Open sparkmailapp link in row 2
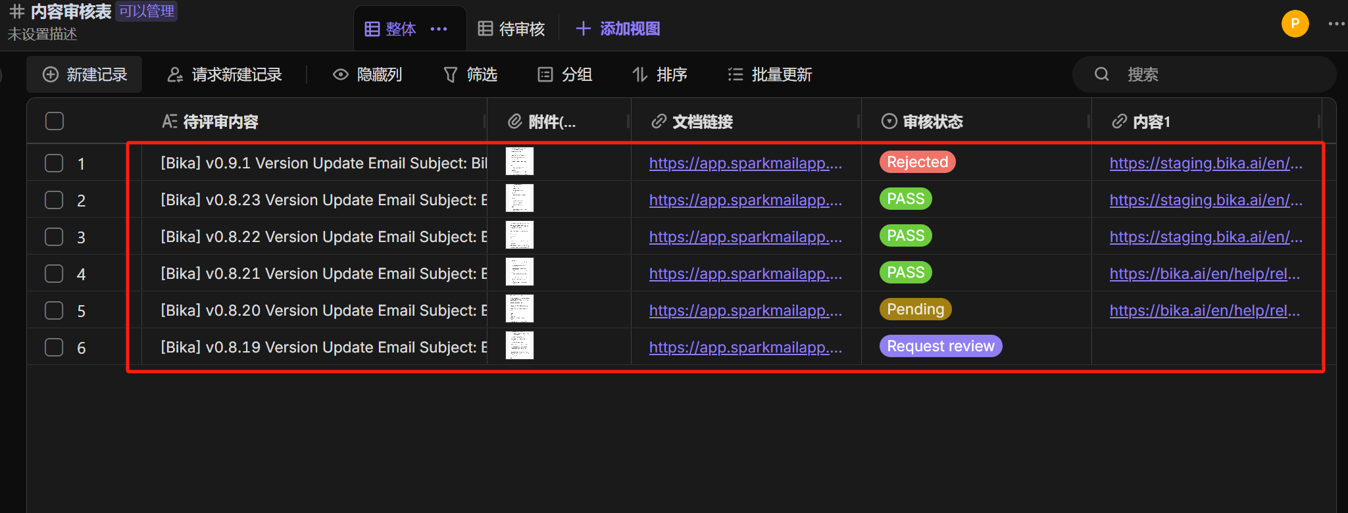 coord(745,200)
